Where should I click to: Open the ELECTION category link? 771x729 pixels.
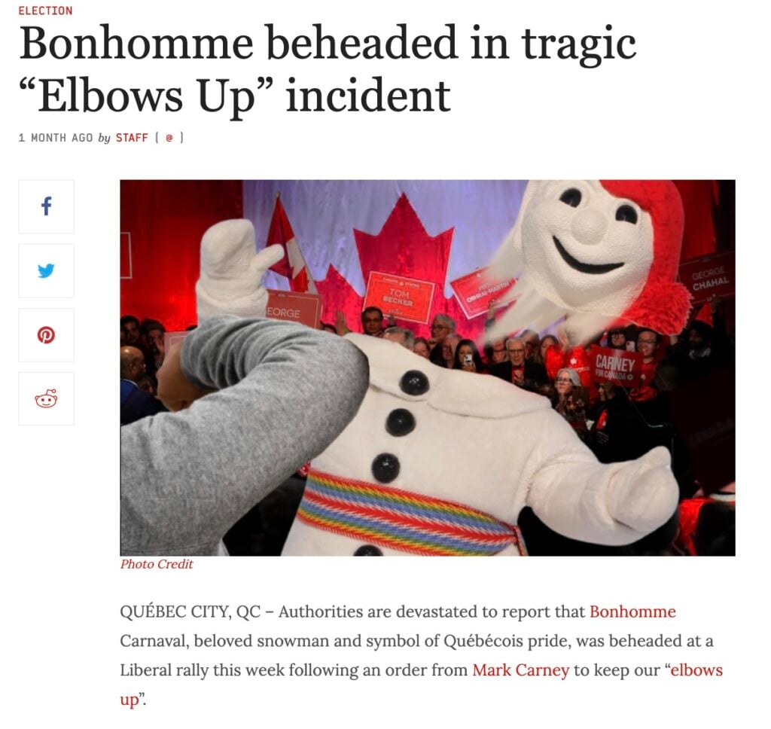coord(45,11)
